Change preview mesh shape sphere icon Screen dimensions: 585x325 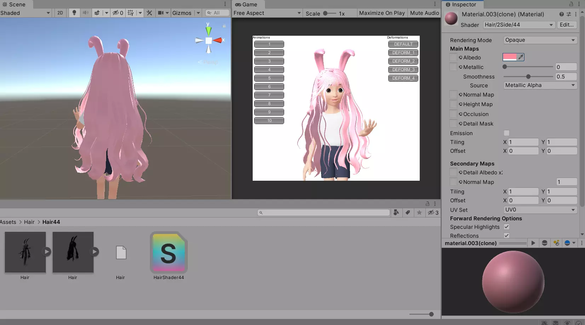tap(545, 243)
